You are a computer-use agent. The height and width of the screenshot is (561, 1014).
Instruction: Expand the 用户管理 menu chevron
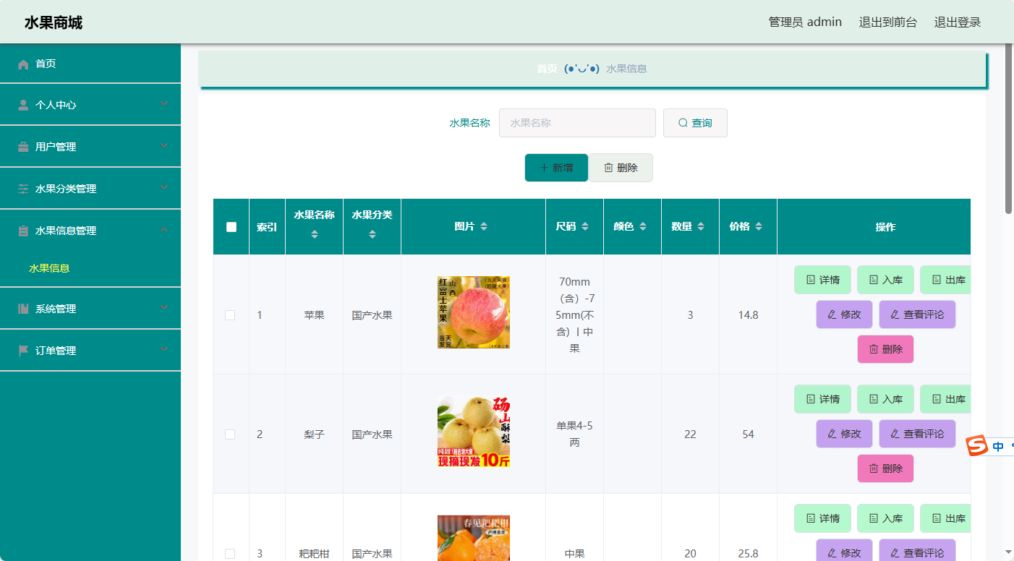click(x=164, y=145)
